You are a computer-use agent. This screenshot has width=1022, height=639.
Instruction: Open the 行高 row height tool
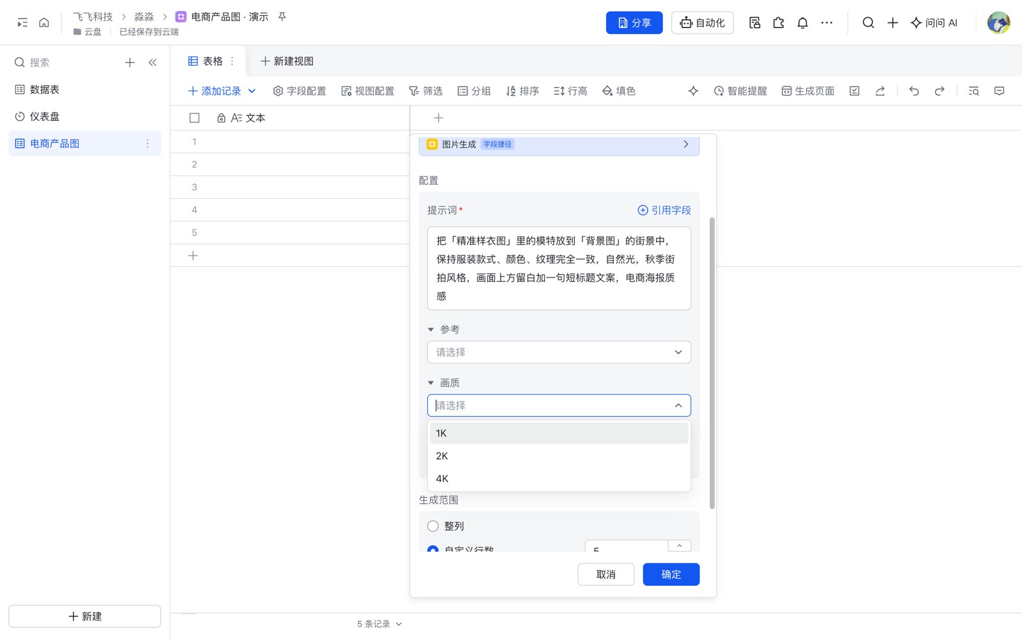point(570,91)
